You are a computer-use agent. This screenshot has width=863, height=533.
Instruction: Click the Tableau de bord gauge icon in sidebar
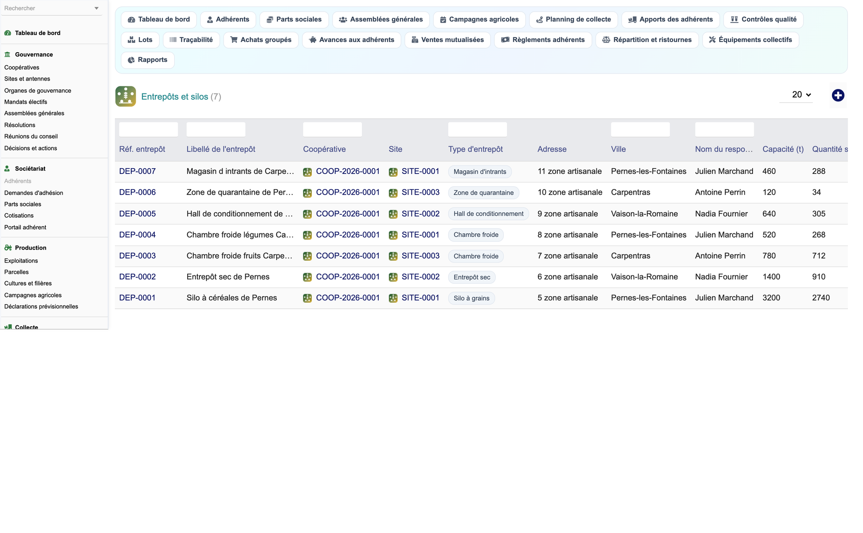[8, 33]
